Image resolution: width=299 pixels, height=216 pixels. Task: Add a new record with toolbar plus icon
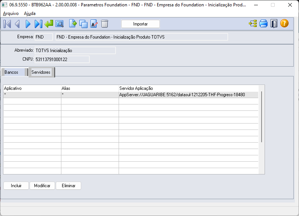[x=73, y=24]
